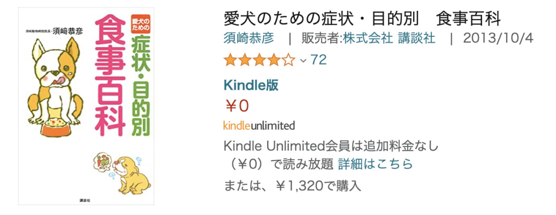
Task: Open seller link 株式会社 講談社
Action: 389,38
